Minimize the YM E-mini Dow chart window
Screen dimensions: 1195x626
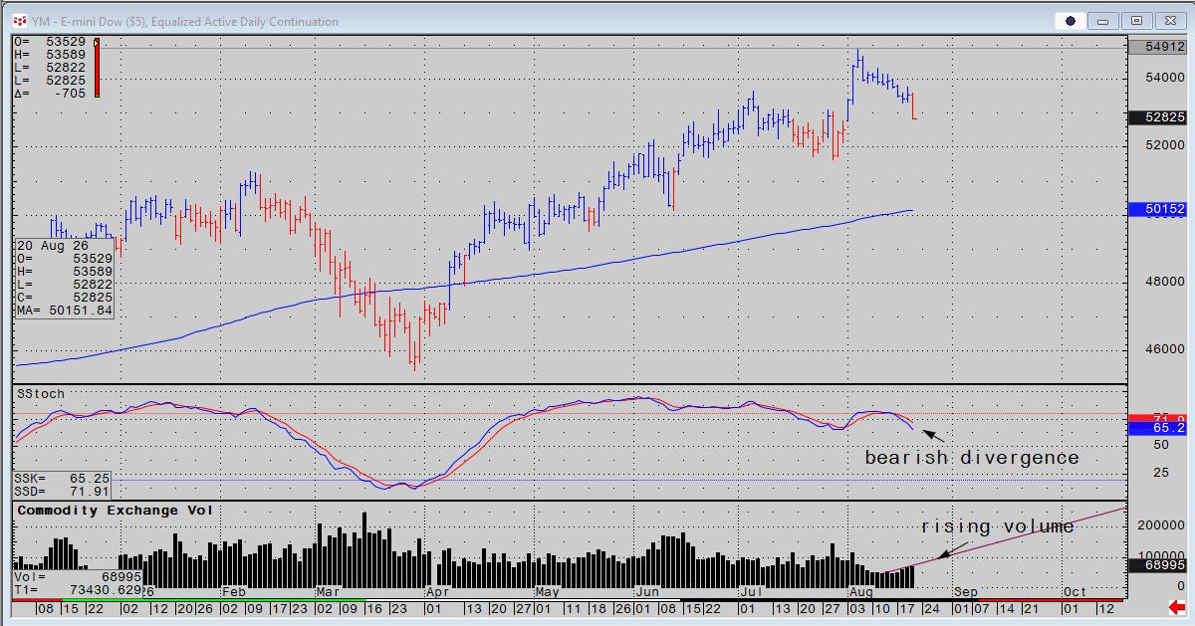coord(1104,20)
